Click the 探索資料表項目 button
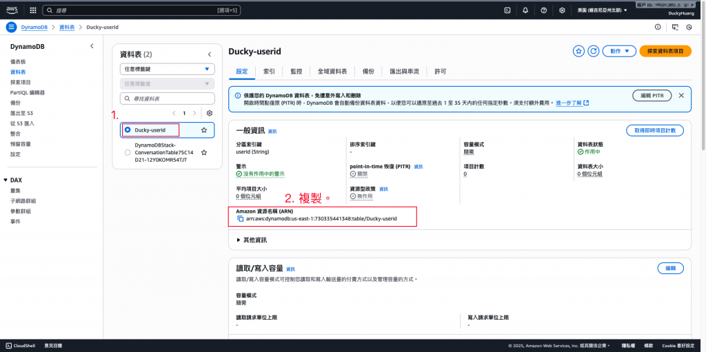Viewport: 706px width, 352px height. pos(665,51)
